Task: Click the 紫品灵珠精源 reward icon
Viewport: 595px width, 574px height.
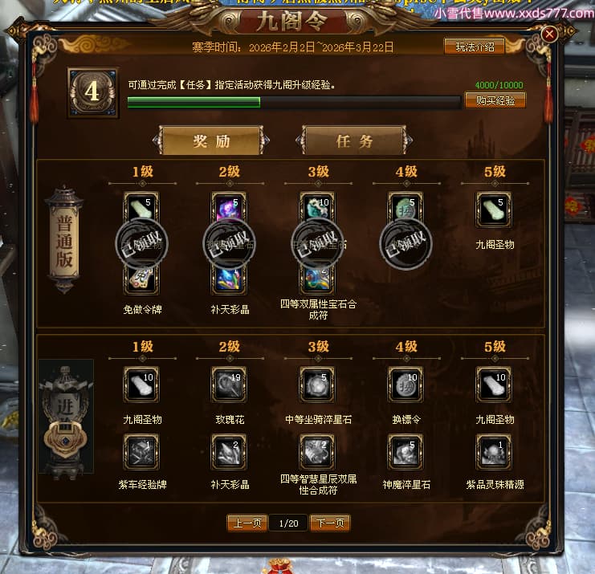Action: coord(494,452)
